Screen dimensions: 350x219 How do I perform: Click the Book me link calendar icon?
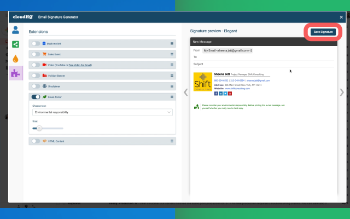(44, 44)
